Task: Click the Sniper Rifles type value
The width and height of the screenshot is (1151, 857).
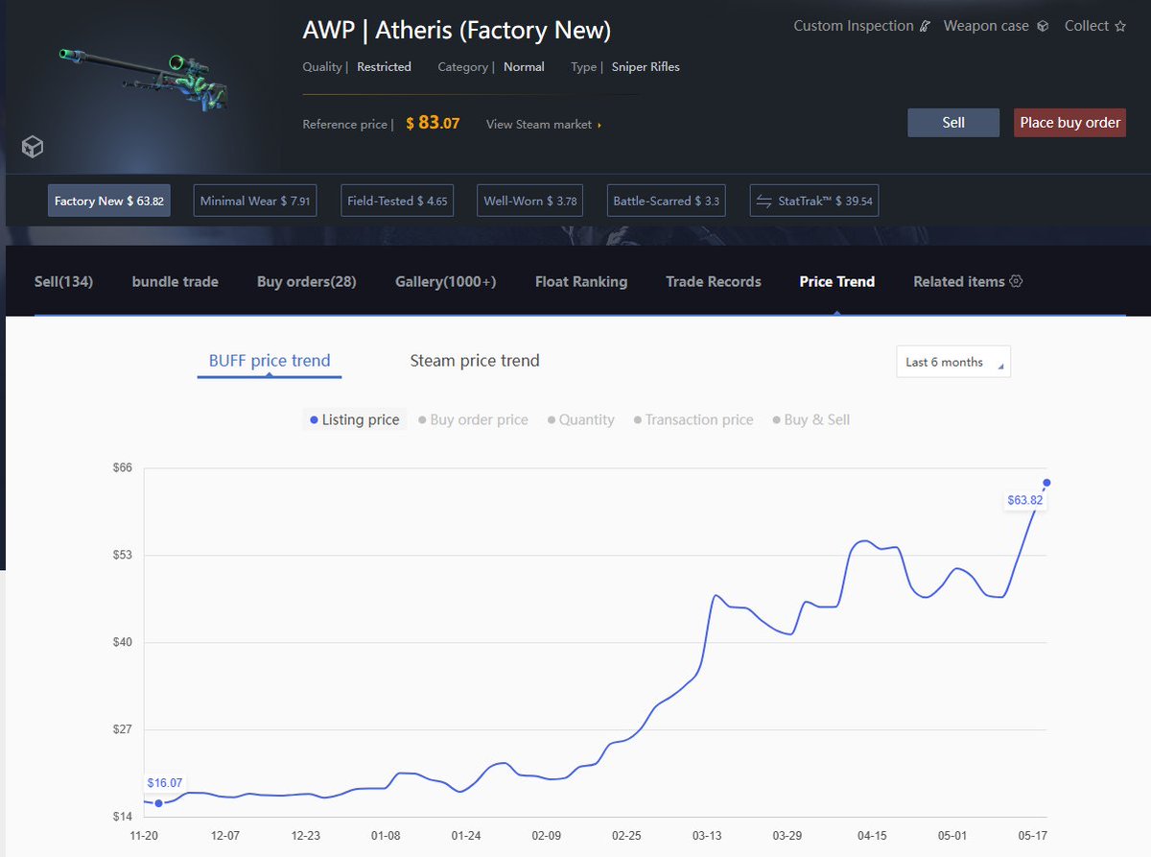Action: point(646,67)
